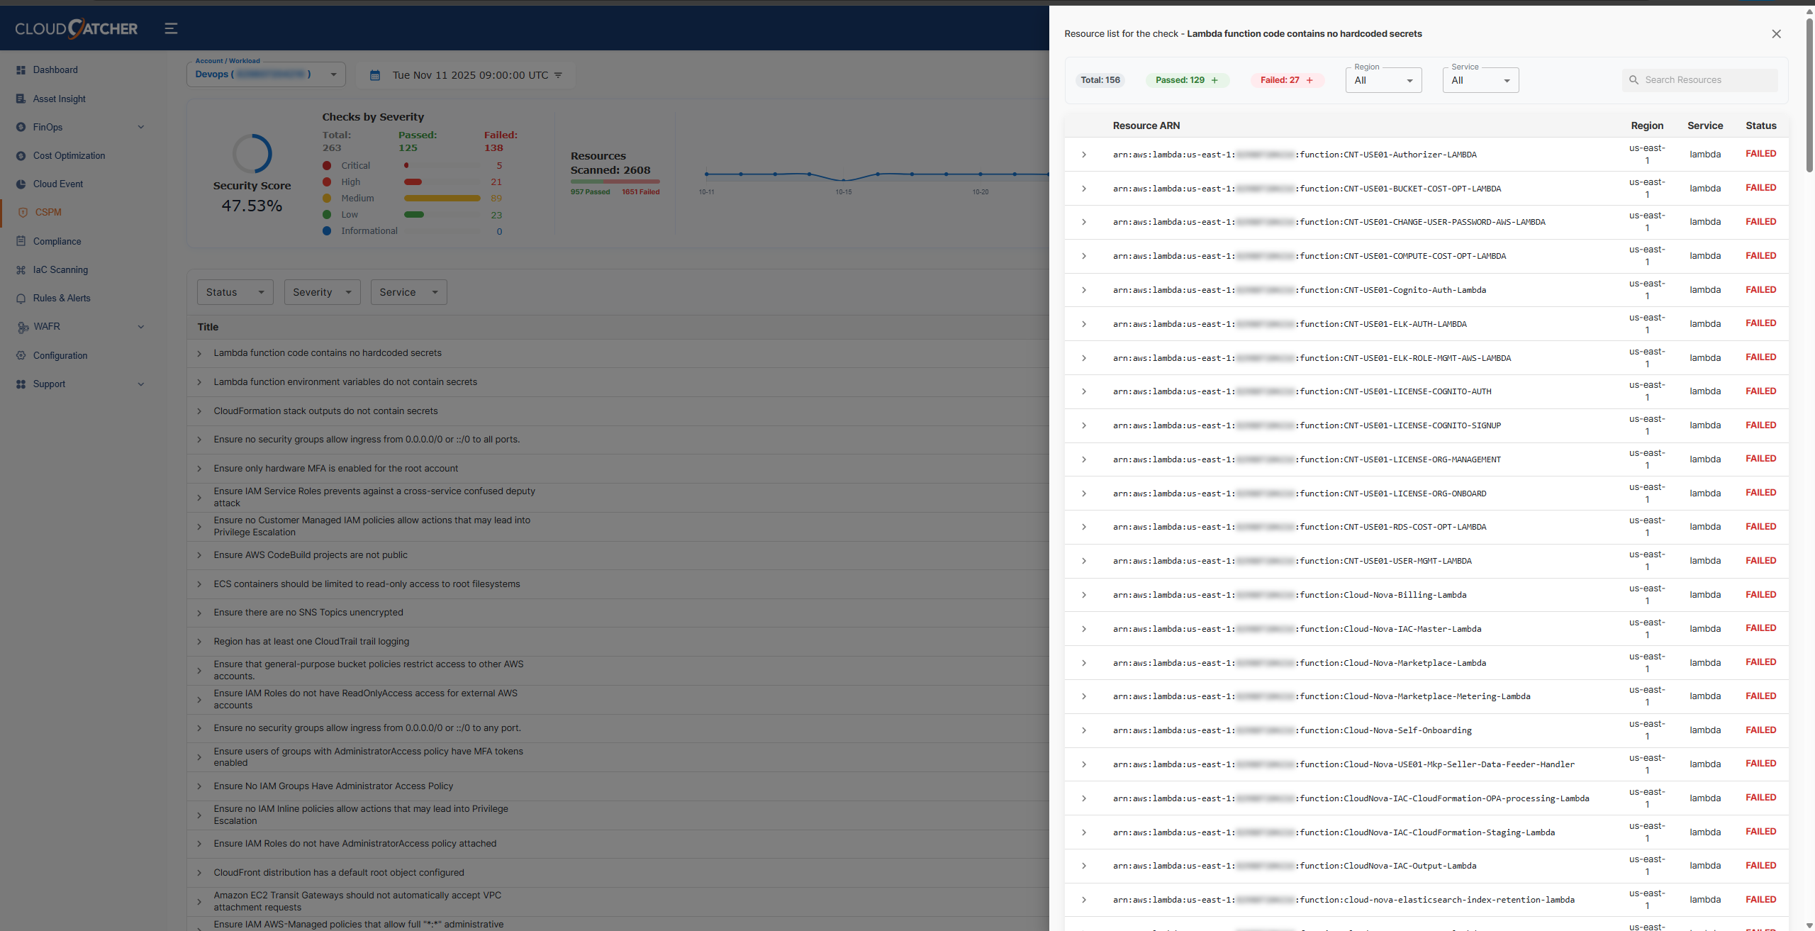Open the CSPM section in the sidebar

48,212
